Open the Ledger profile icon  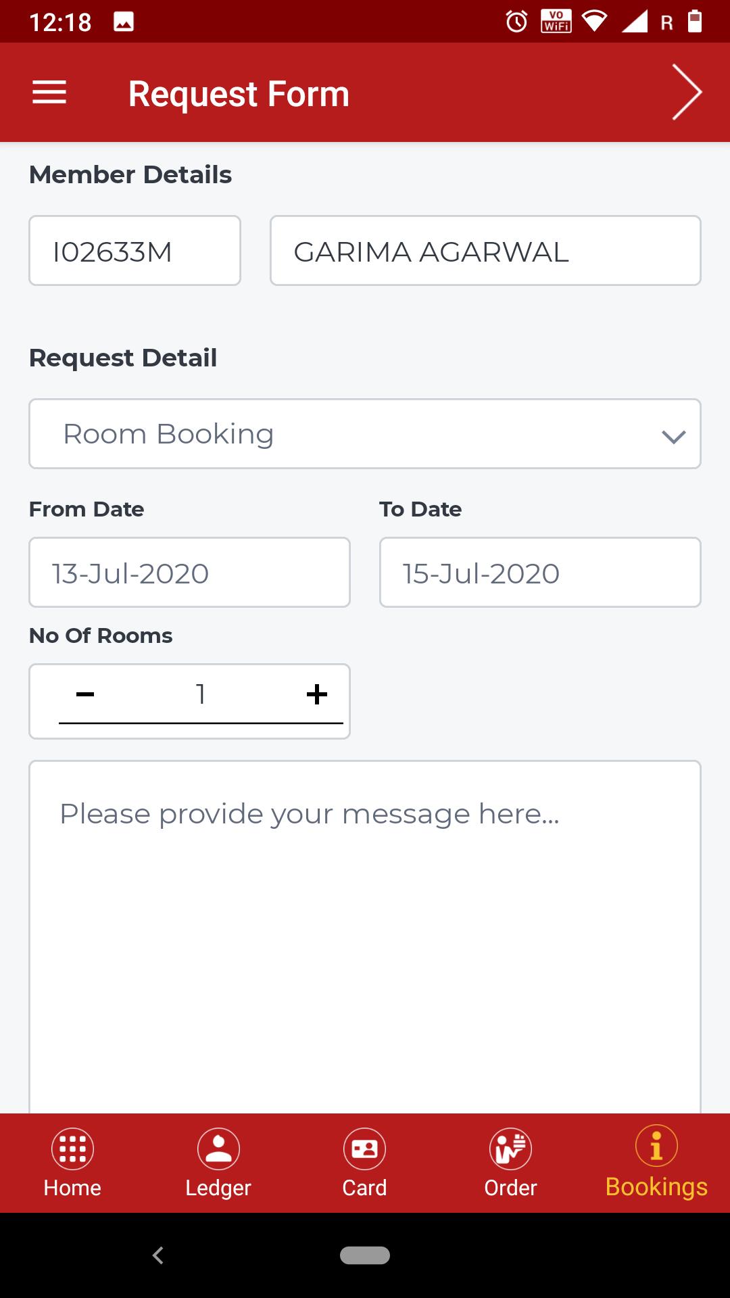218,1149
